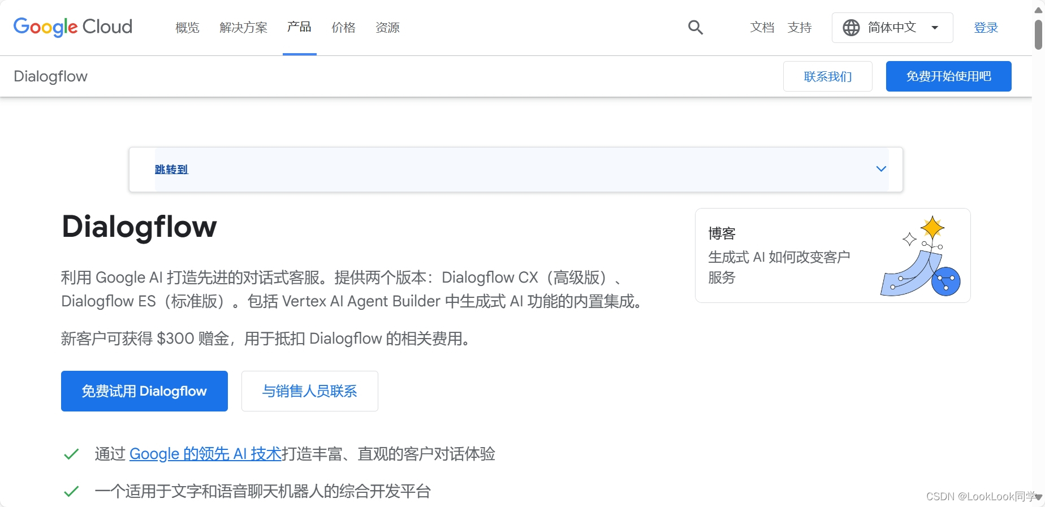Click the text 新客户可获得 $300 赠金
The image size is (1045, 507).
145,339
